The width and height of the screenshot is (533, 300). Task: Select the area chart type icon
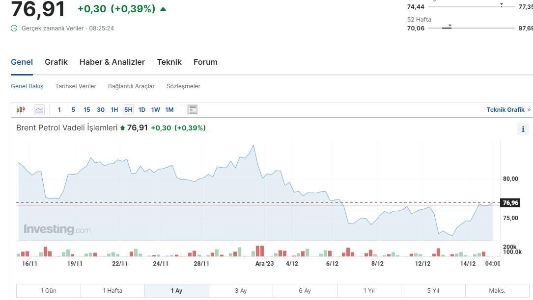[x=39, y=110]
